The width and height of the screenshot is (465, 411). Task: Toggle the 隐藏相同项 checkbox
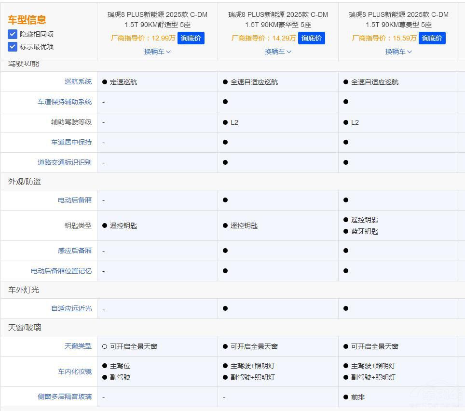13,34
